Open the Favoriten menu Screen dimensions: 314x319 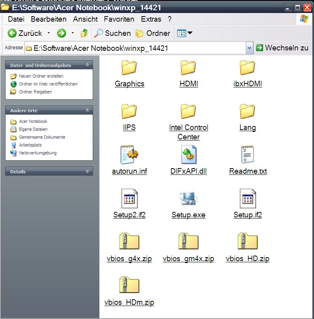point(119,19)
